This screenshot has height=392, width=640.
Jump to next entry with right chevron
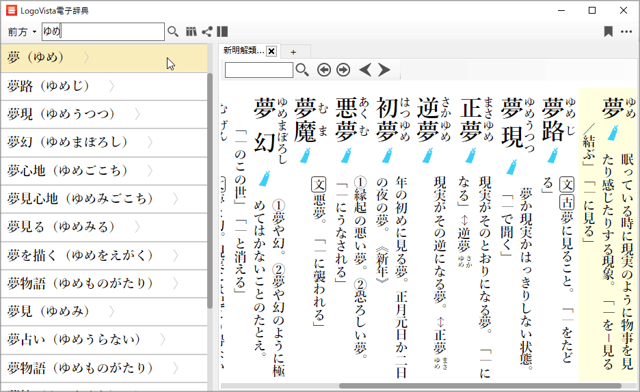(x=384, y=70)
